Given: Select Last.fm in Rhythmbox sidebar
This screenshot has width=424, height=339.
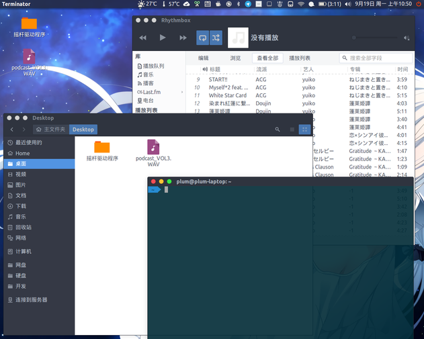Looking at the screenshot, I should pos(149,92).
